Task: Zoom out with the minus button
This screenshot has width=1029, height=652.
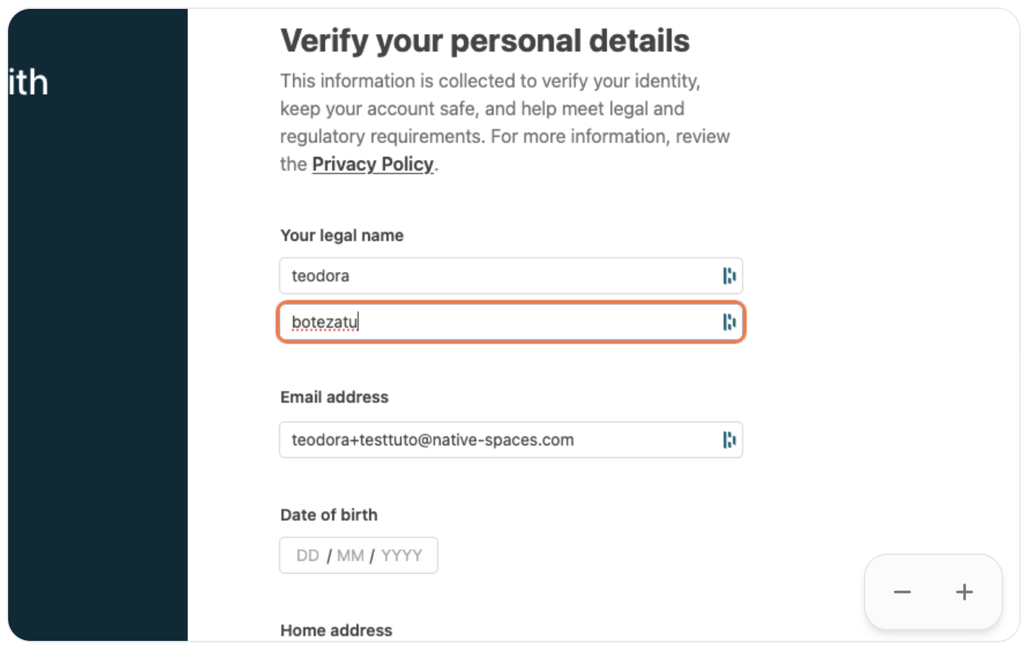Action: click(902, 592)
